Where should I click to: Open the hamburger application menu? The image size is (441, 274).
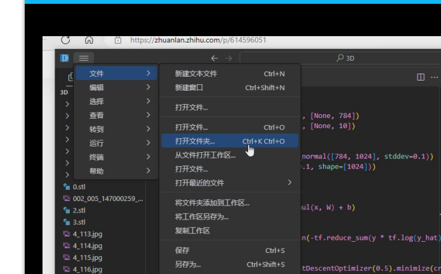[x=84, y=58]
